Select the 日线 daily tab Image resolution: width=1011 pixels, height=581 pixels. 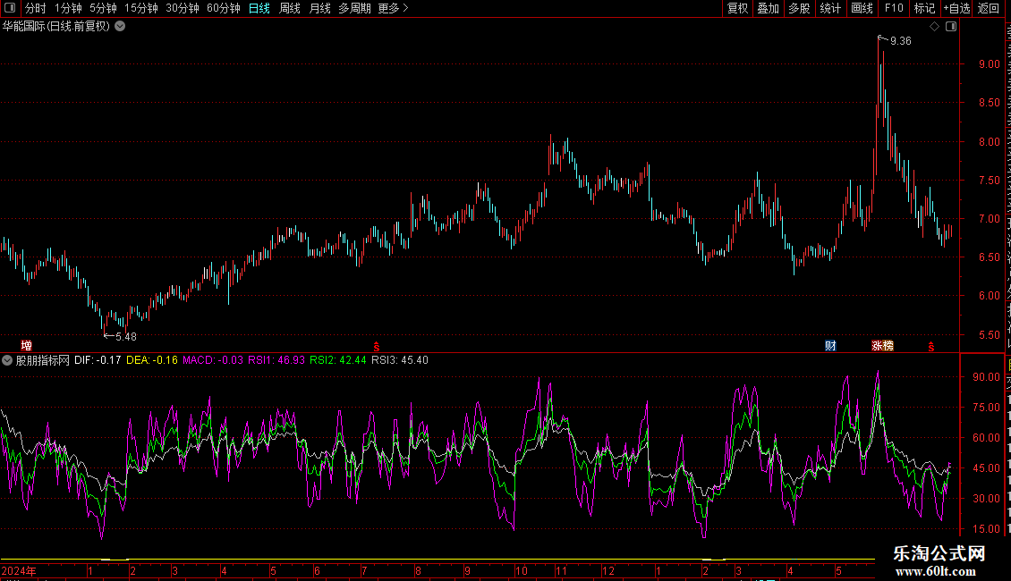259,8
